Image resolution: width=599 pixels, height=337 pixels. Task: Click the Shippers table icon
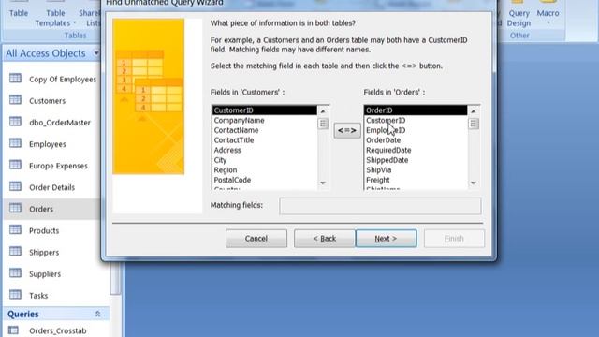coord(15,252)
